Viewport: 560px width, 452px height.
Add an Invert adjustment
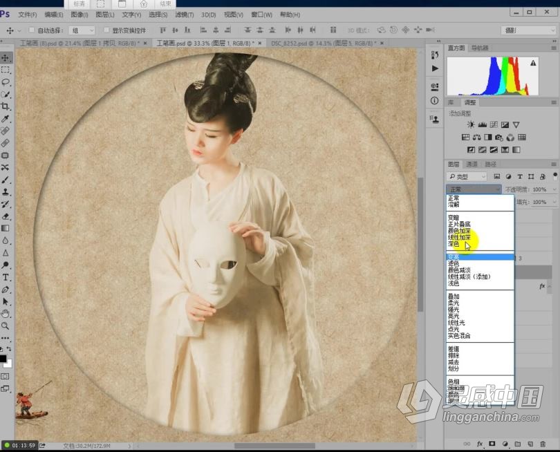[471, 149]
